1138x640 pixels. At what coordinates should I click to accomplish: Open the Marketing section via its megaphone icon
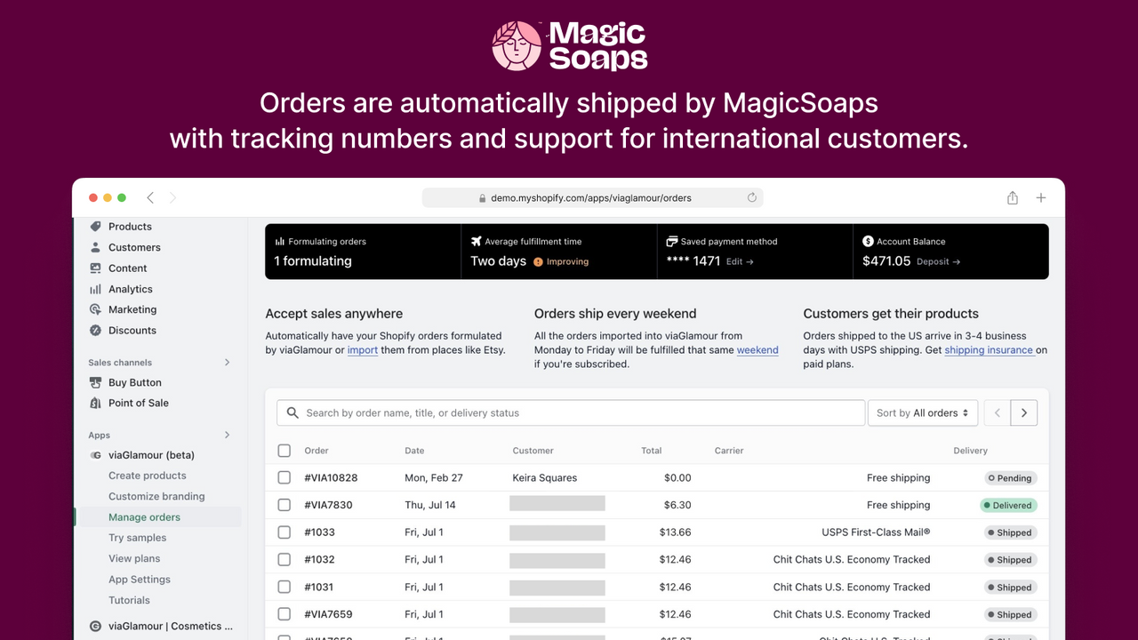point(95,309)
